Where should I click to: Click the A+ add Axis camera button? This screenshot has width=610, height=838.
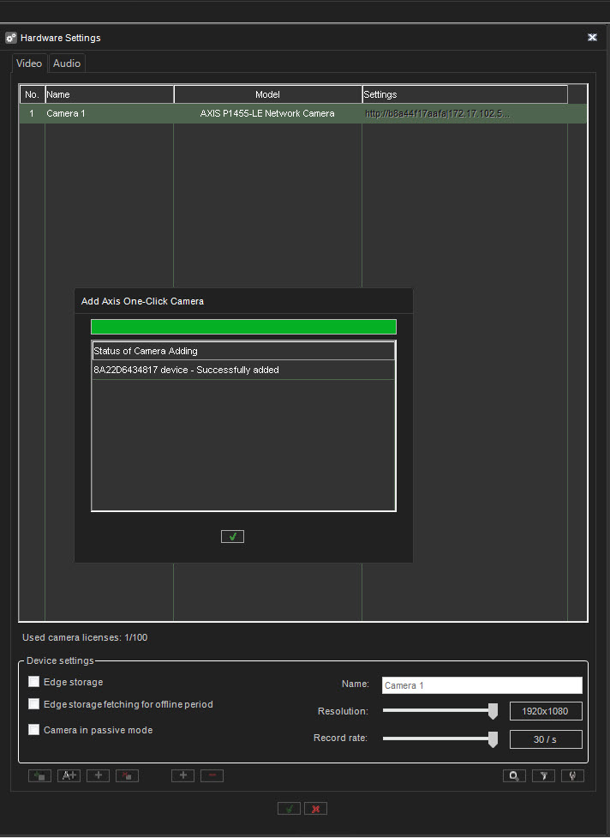point(69,775)
